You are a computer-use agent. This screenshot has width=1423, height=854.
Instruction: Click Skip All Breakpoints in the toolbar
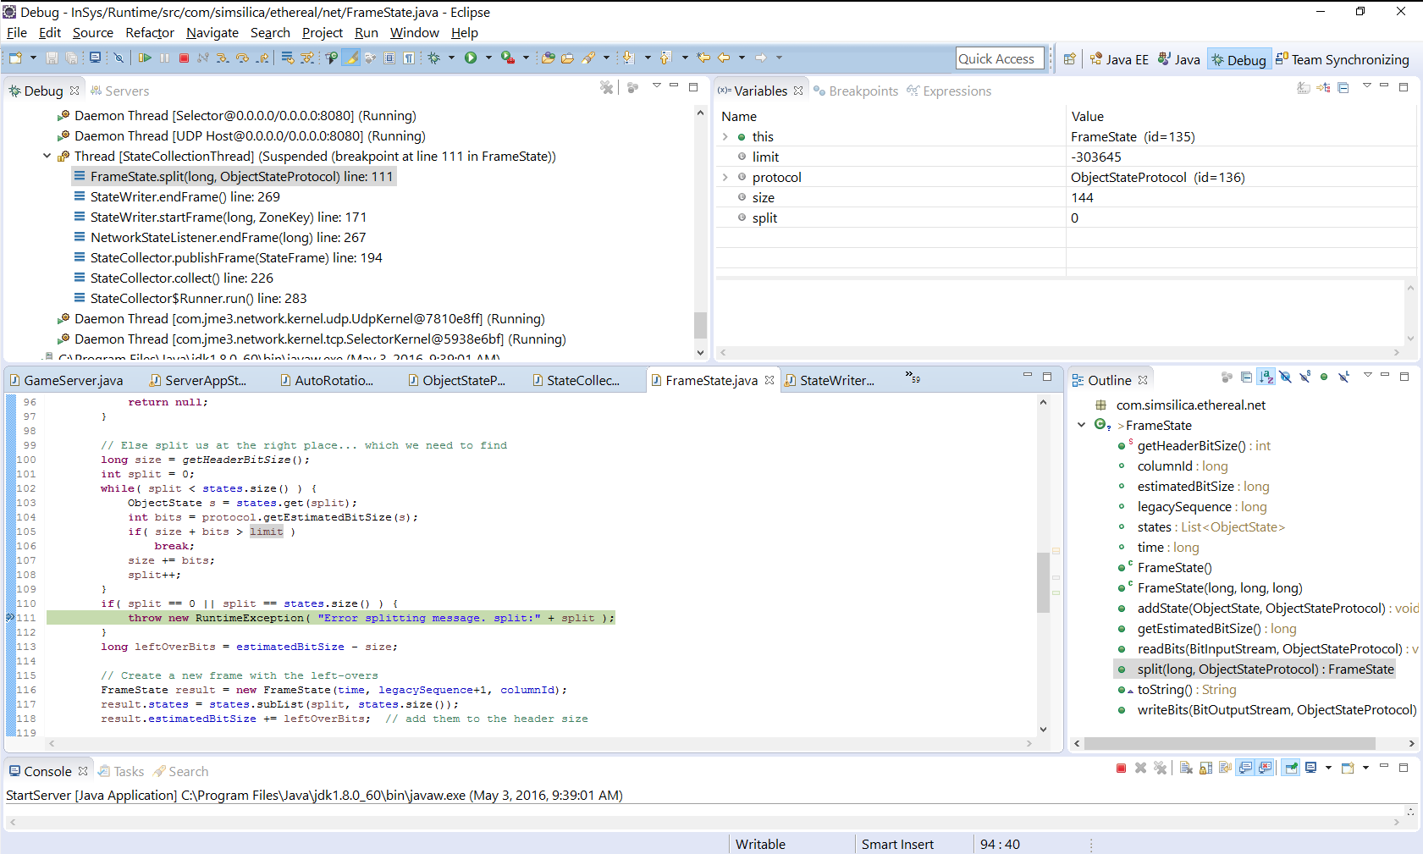(x=119, y=58)
